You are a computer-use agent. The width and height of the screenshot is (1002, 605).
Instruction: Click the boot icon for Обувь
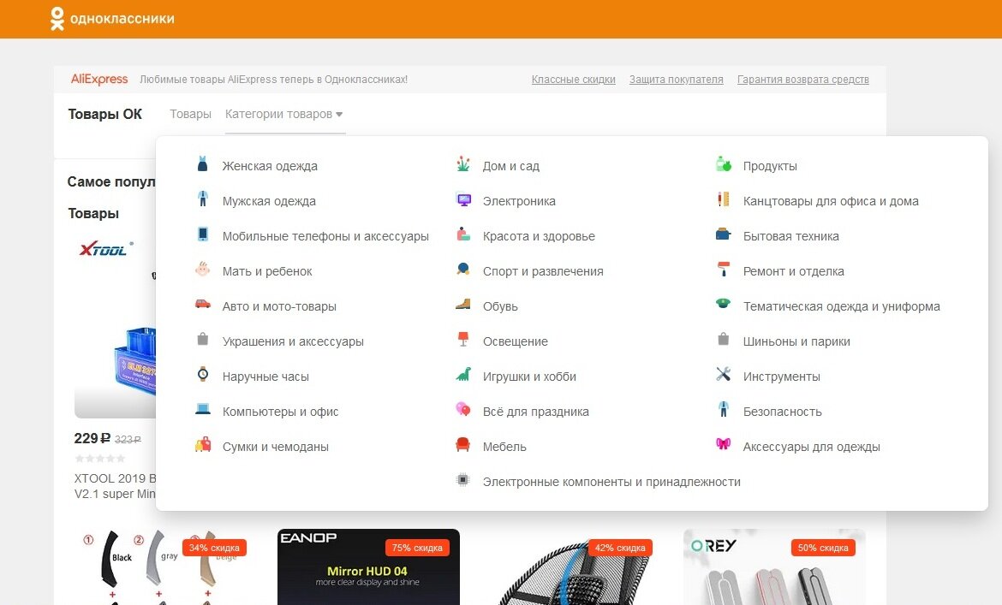pyautogui.click(x=463, y=305)
